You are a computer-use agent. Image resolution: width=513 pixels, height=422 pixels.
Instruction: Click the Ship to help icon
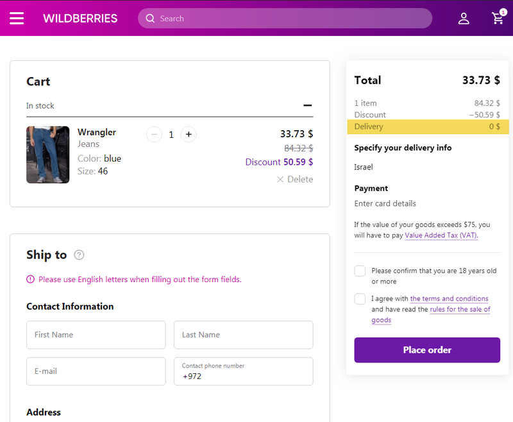(x=79, y=255)
